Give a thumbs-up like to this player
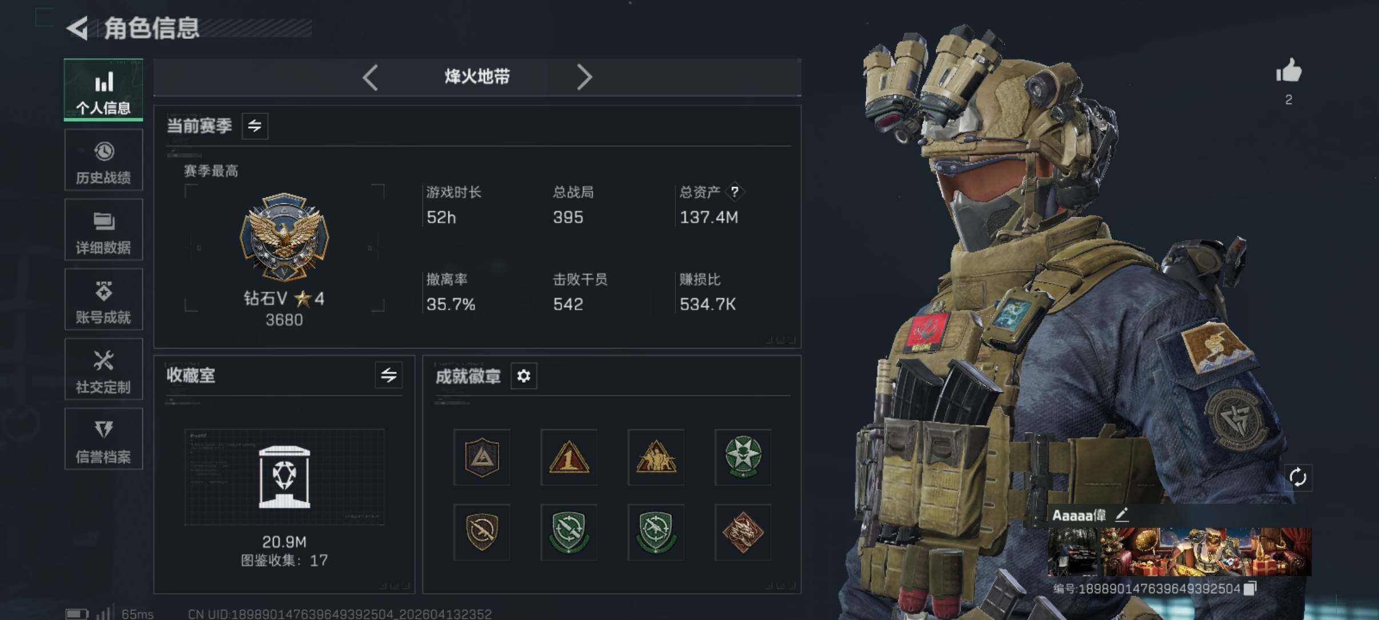The image size is (1379, 620). point(1289,71)
